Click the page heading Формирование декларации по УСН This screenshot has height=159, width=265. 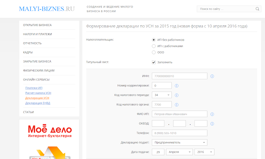[x=166, y=26]
